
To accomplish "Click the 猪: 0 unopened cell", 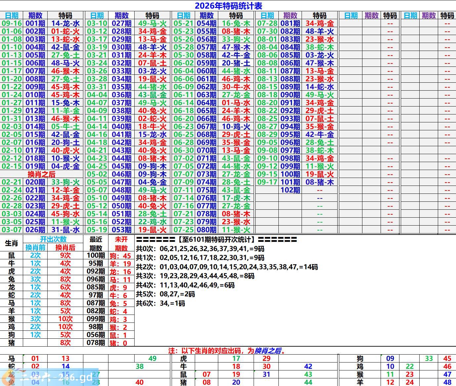I will (118, 343).
